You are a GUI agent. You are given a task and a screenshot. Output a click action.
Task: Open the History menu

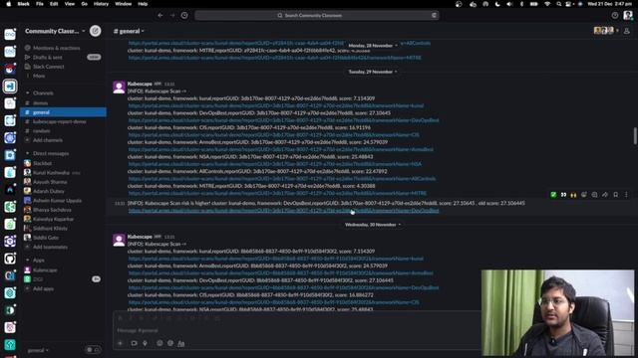101,4
